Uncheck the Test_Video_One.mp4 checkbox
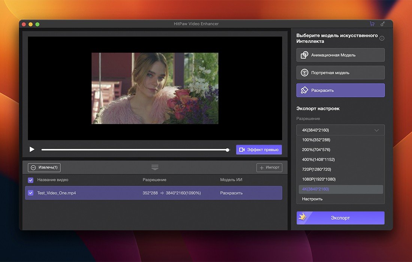Screen dimensions: 412x262 tap(31, 193)
